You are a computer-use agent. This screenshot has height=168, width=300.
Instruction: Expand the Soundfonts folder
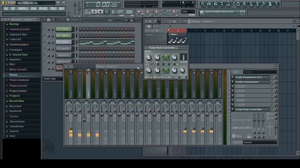(16, 126)
